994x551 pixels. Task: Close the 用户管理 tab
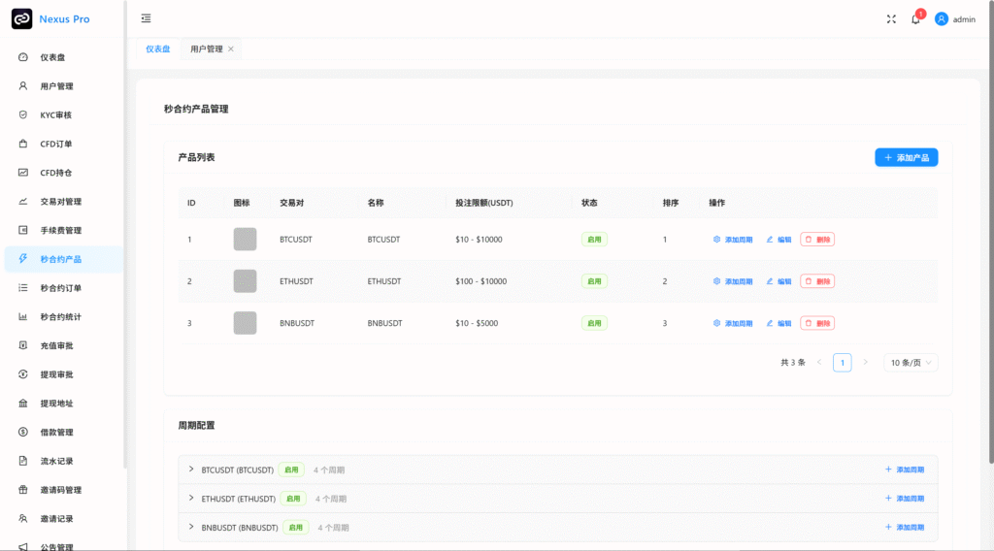point(231,49)
